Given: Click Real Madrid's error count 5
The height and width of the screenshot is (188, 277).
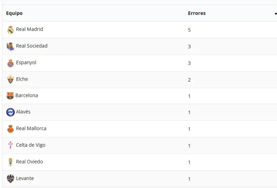Looking at the screenshot, I should click(190, 30).
